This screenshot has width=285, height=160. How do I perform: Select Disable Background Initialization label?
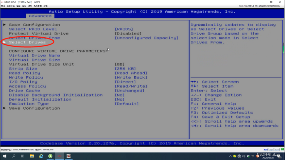click(56, 95)
